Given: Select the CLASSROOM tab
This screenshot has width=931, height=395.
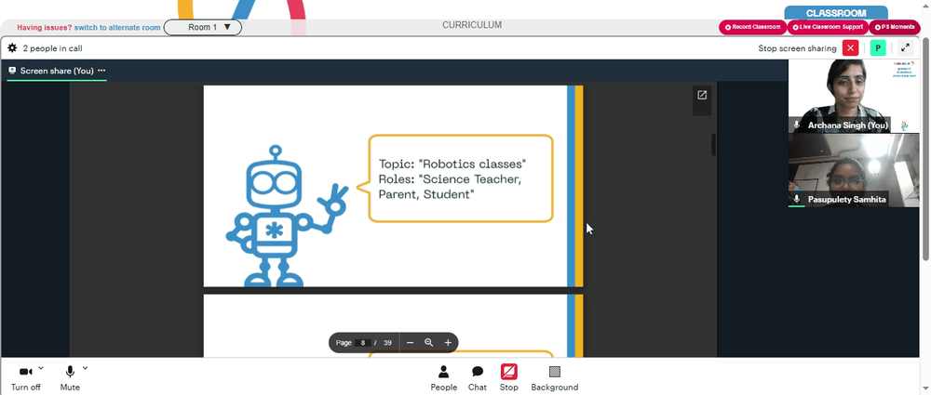Looking at the screenshot, I should point(836,13).
